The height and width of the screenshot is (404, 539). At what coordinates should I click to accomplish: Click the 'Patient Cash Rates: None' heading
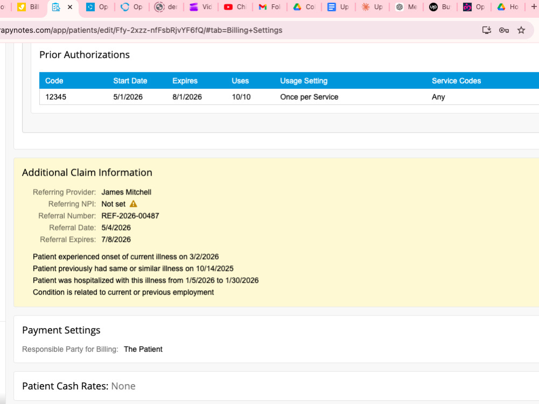79,386
